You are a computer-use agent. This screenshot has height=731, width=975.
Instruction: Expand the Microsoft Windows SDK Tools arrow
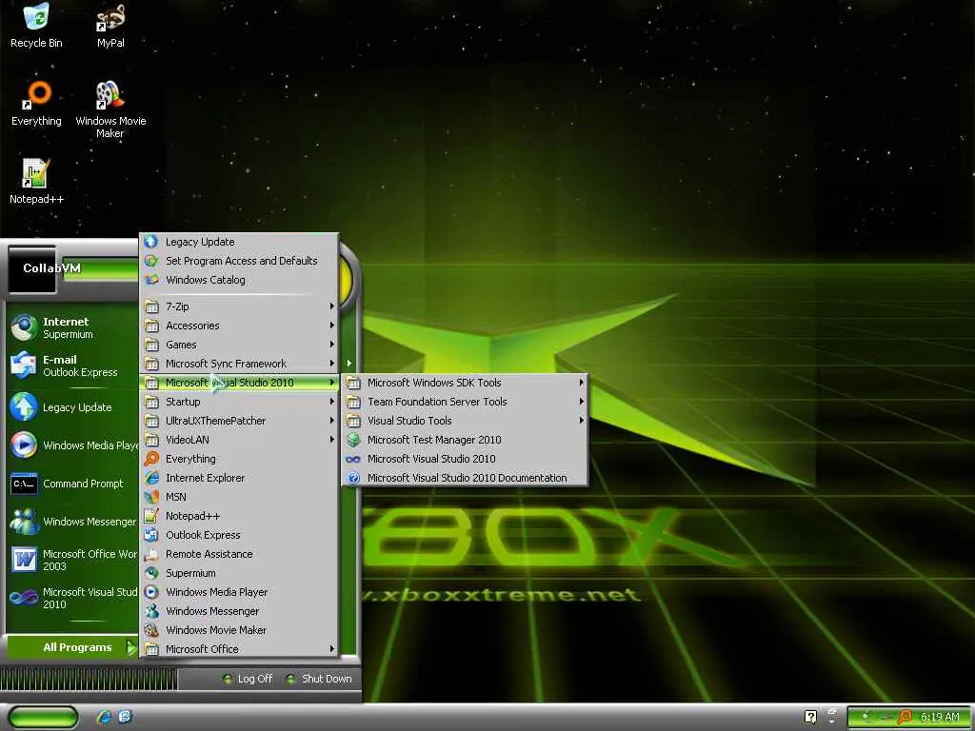click(582, 383)
